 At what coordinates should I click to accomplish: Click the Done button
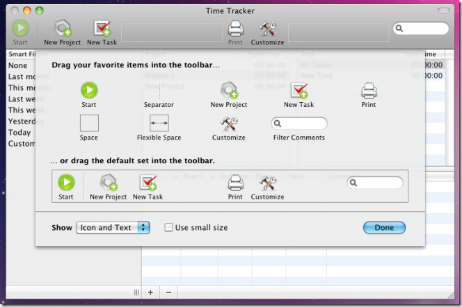384,228
